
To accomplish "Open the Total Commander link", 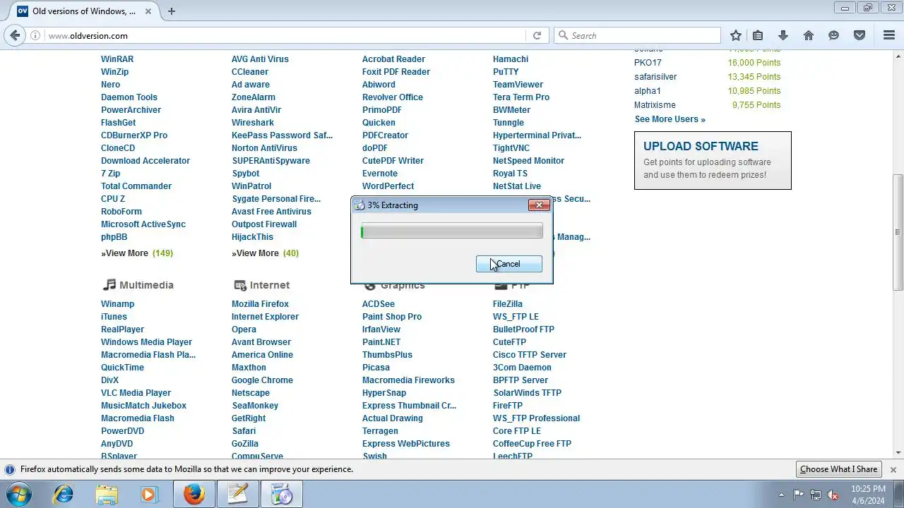I will click(x=136, y=186).
